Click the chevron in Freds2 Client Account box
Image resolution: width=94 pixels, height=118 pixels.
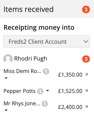point(86,42)
